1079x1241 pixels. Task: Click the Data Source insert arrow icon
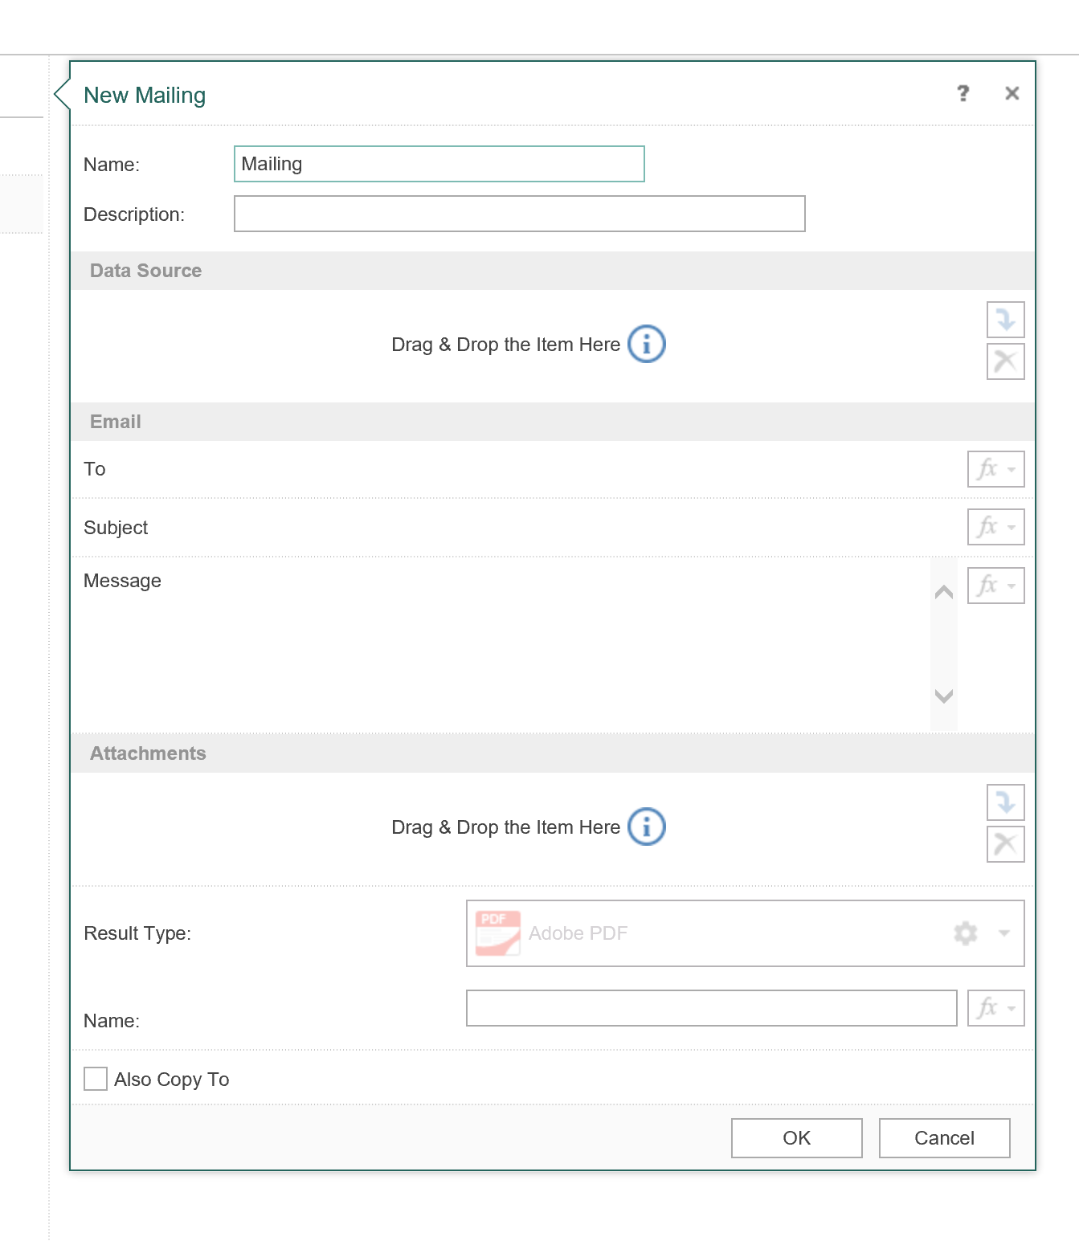[x=1005, y=320]
